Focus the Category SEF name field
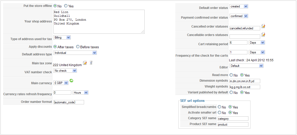 tap(233, 119)
